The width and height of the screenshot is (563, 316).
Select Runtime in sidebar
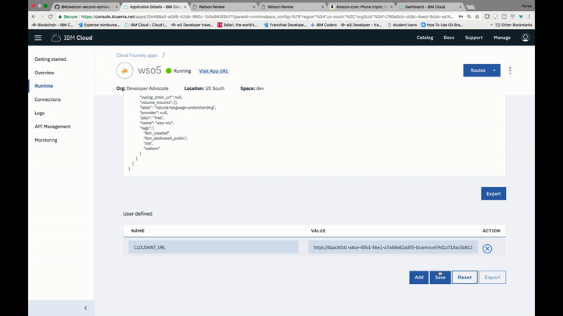pyautogui.click(x=44, y=86)
